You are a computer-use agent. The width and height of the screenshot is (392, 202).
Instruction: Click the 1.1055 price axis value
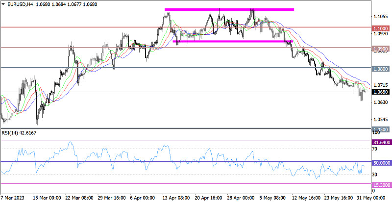pyautogui.click(x=379, y=16)
